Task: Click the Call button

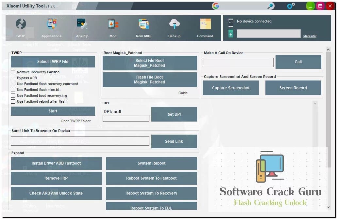Action: (298, 62)
